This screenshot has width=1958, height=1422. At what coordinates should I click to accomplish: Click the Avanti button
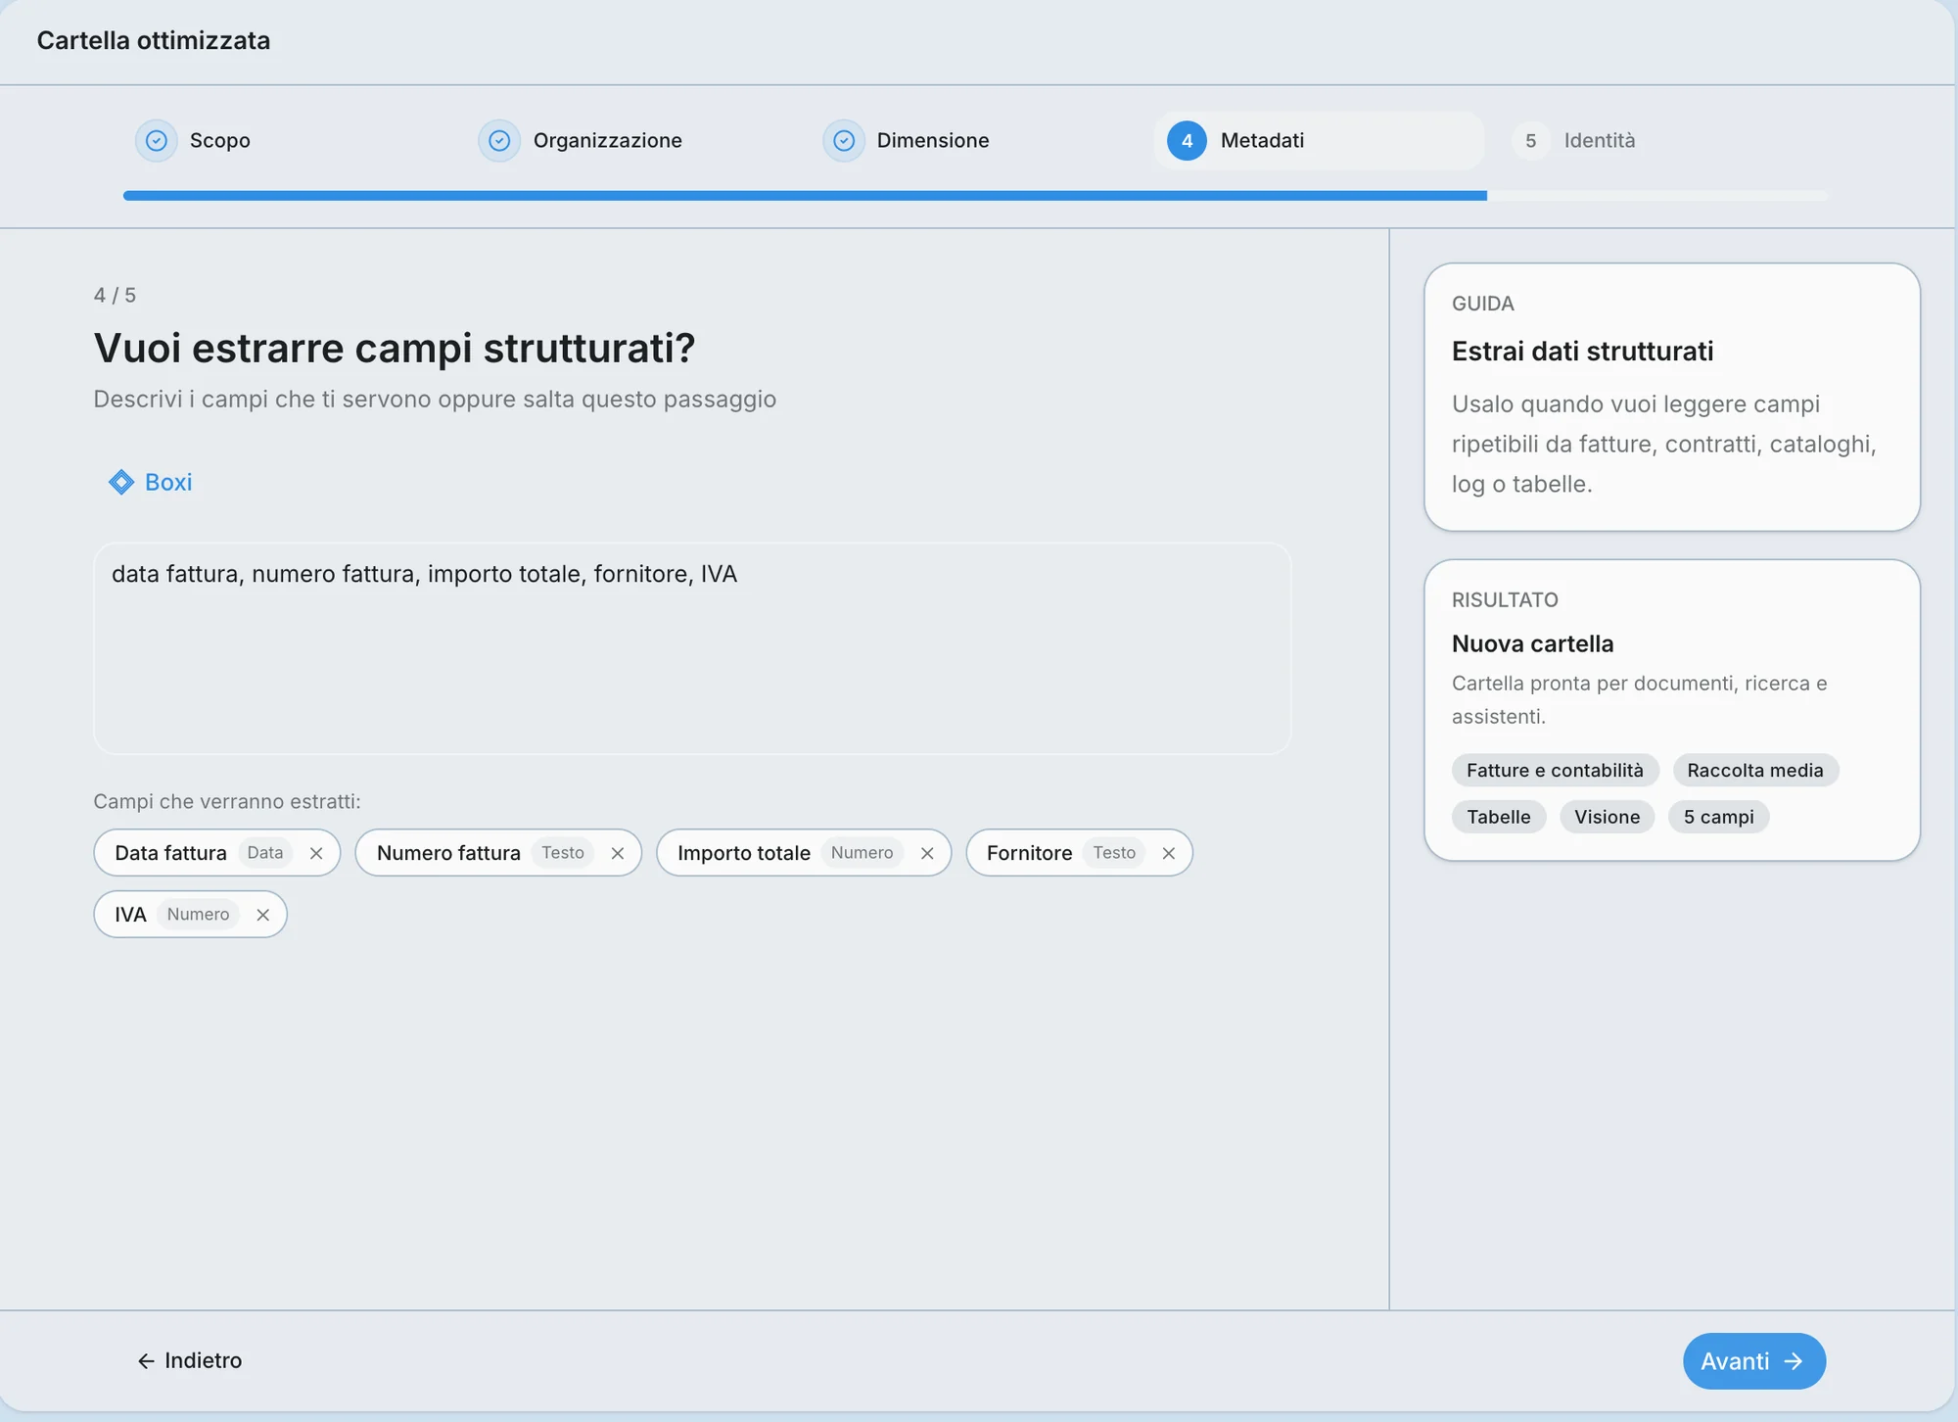tap(1754, 1361)
